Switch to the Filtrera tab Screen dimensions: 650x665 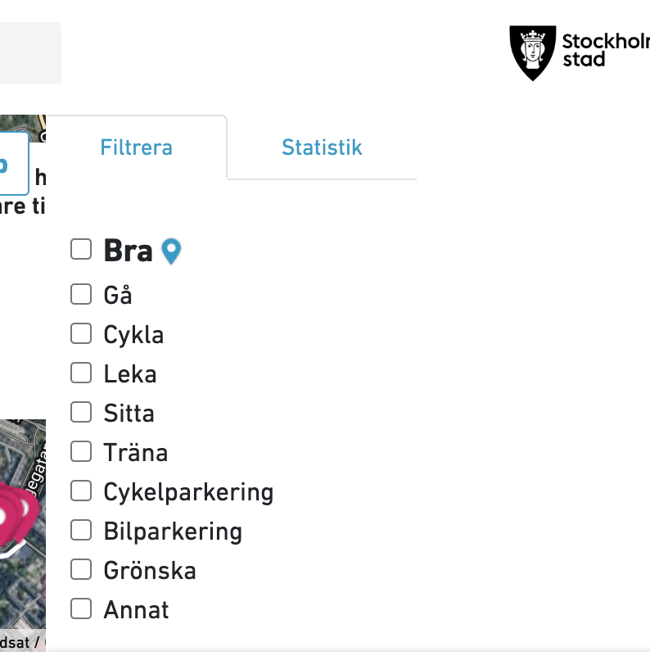pos(136,147)
